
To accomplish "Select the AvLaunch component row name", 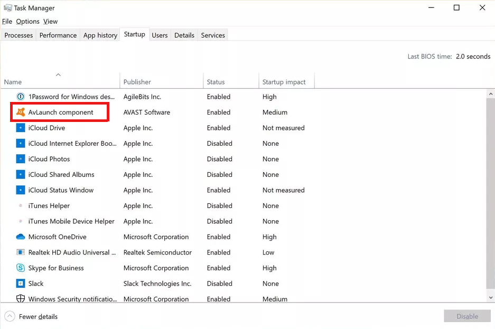I will 61,112.
